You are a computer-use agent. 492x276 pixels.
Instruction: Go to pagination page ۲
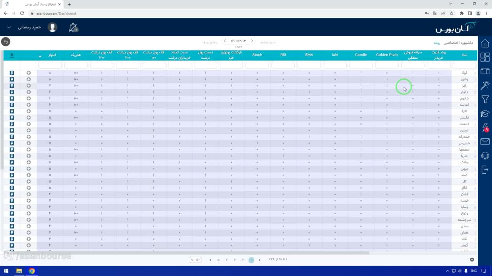click(243, 260)
